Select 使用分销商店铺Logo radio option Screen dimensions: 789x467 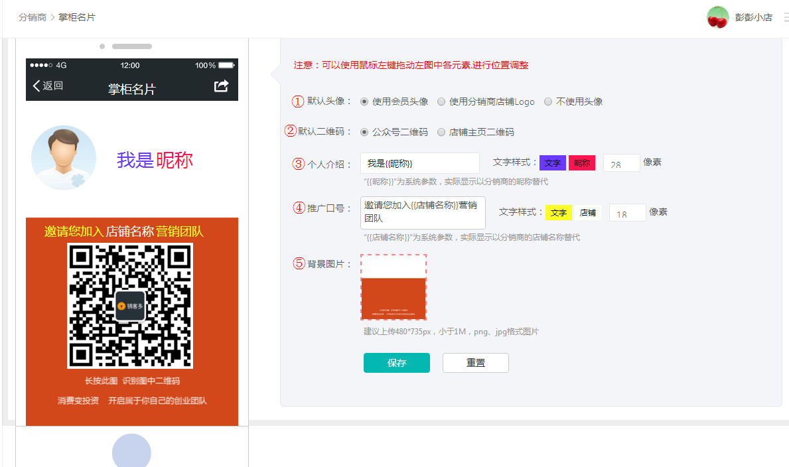(x=441, y=101)
